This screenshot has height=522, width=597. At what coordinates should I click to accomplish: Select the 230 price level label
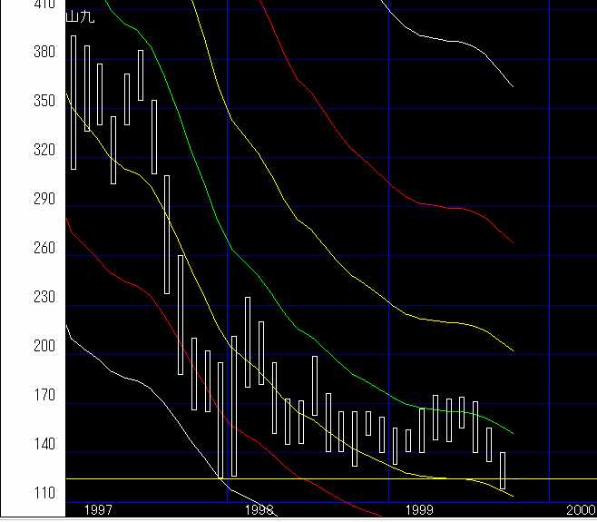[44, 298]
